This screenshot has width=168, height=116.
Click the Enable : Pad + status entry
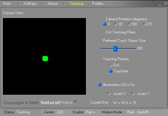(x=84, y=112)
